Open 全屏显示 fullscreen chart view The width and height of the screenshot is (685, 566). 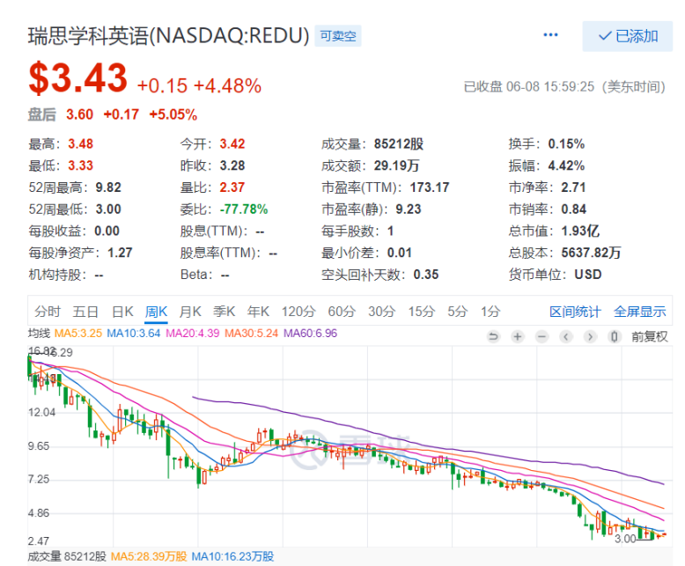pos(639,312)
